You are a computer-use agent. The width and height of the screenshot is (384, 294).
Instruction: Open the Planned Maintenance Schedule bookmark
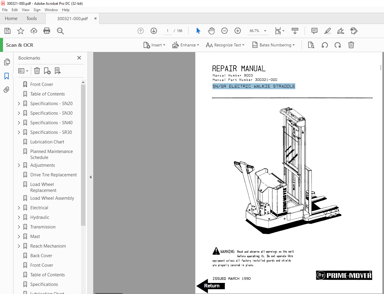51,154
